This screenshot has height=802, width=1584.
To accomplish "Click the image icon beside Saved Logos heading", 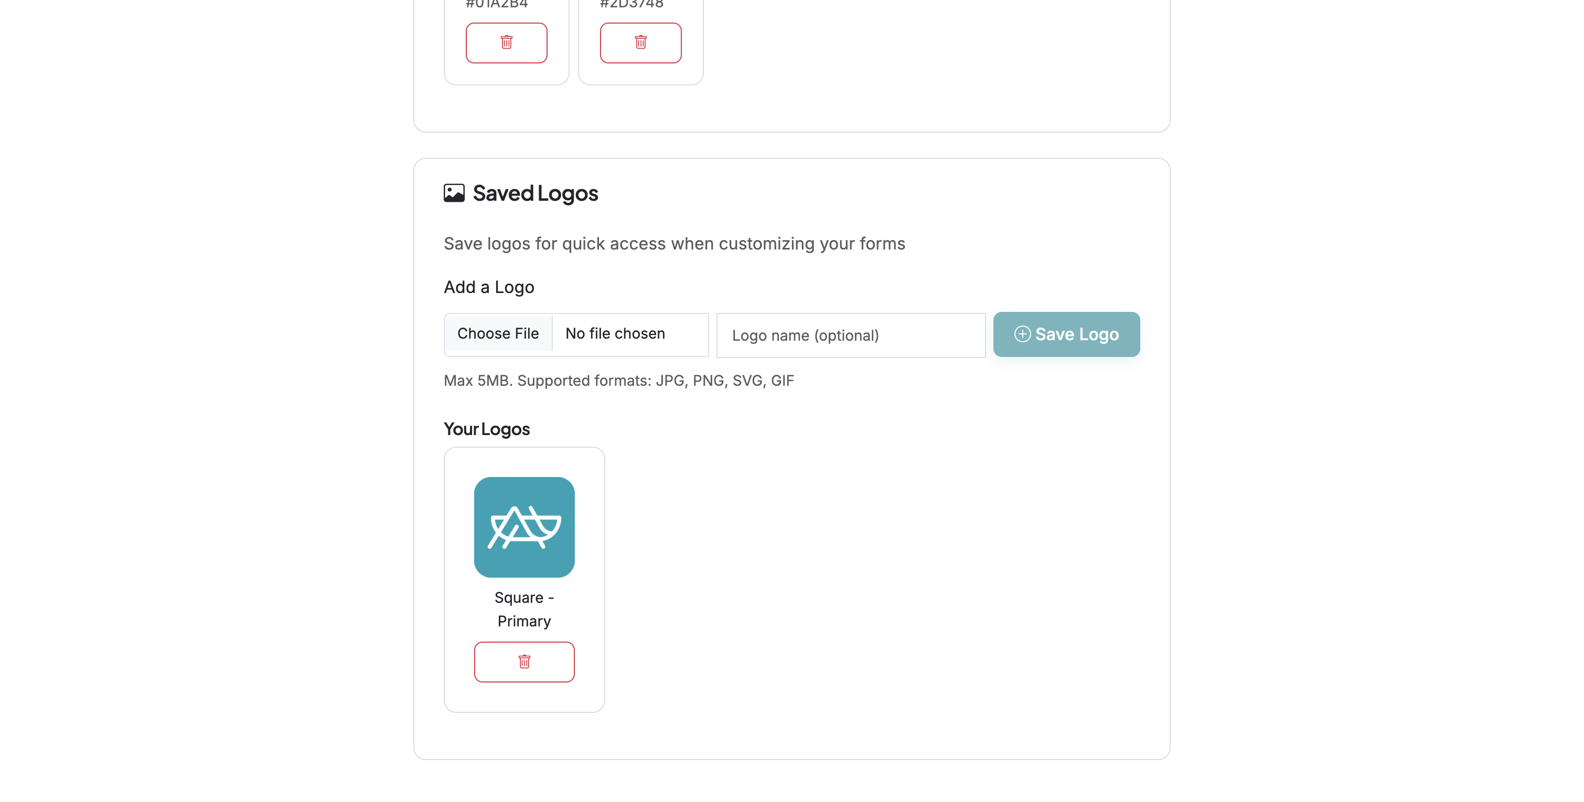I will point(453,192).
